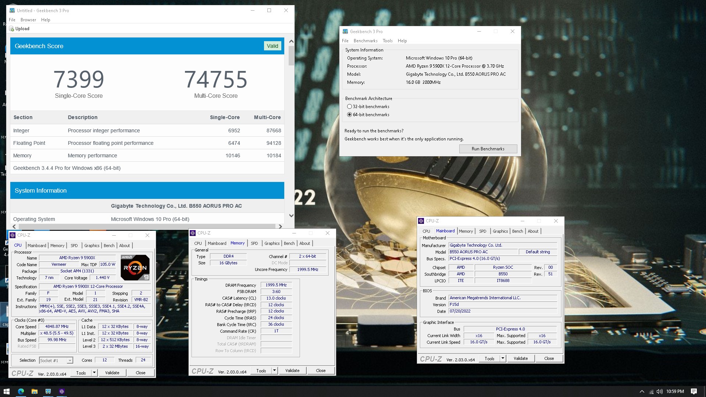Open the File menu in Untitled Geekbench window
706x397 pixels.
coord(12,20)
